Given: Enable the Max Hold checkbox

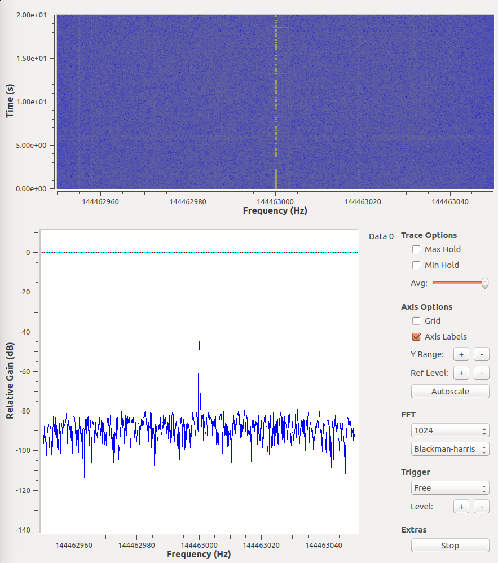Looking at the screenshot, I should pos(416,249).
